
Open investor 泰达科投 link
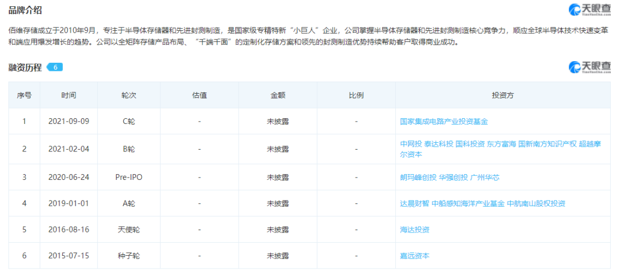pyautogui.click(x=438, y=143)
